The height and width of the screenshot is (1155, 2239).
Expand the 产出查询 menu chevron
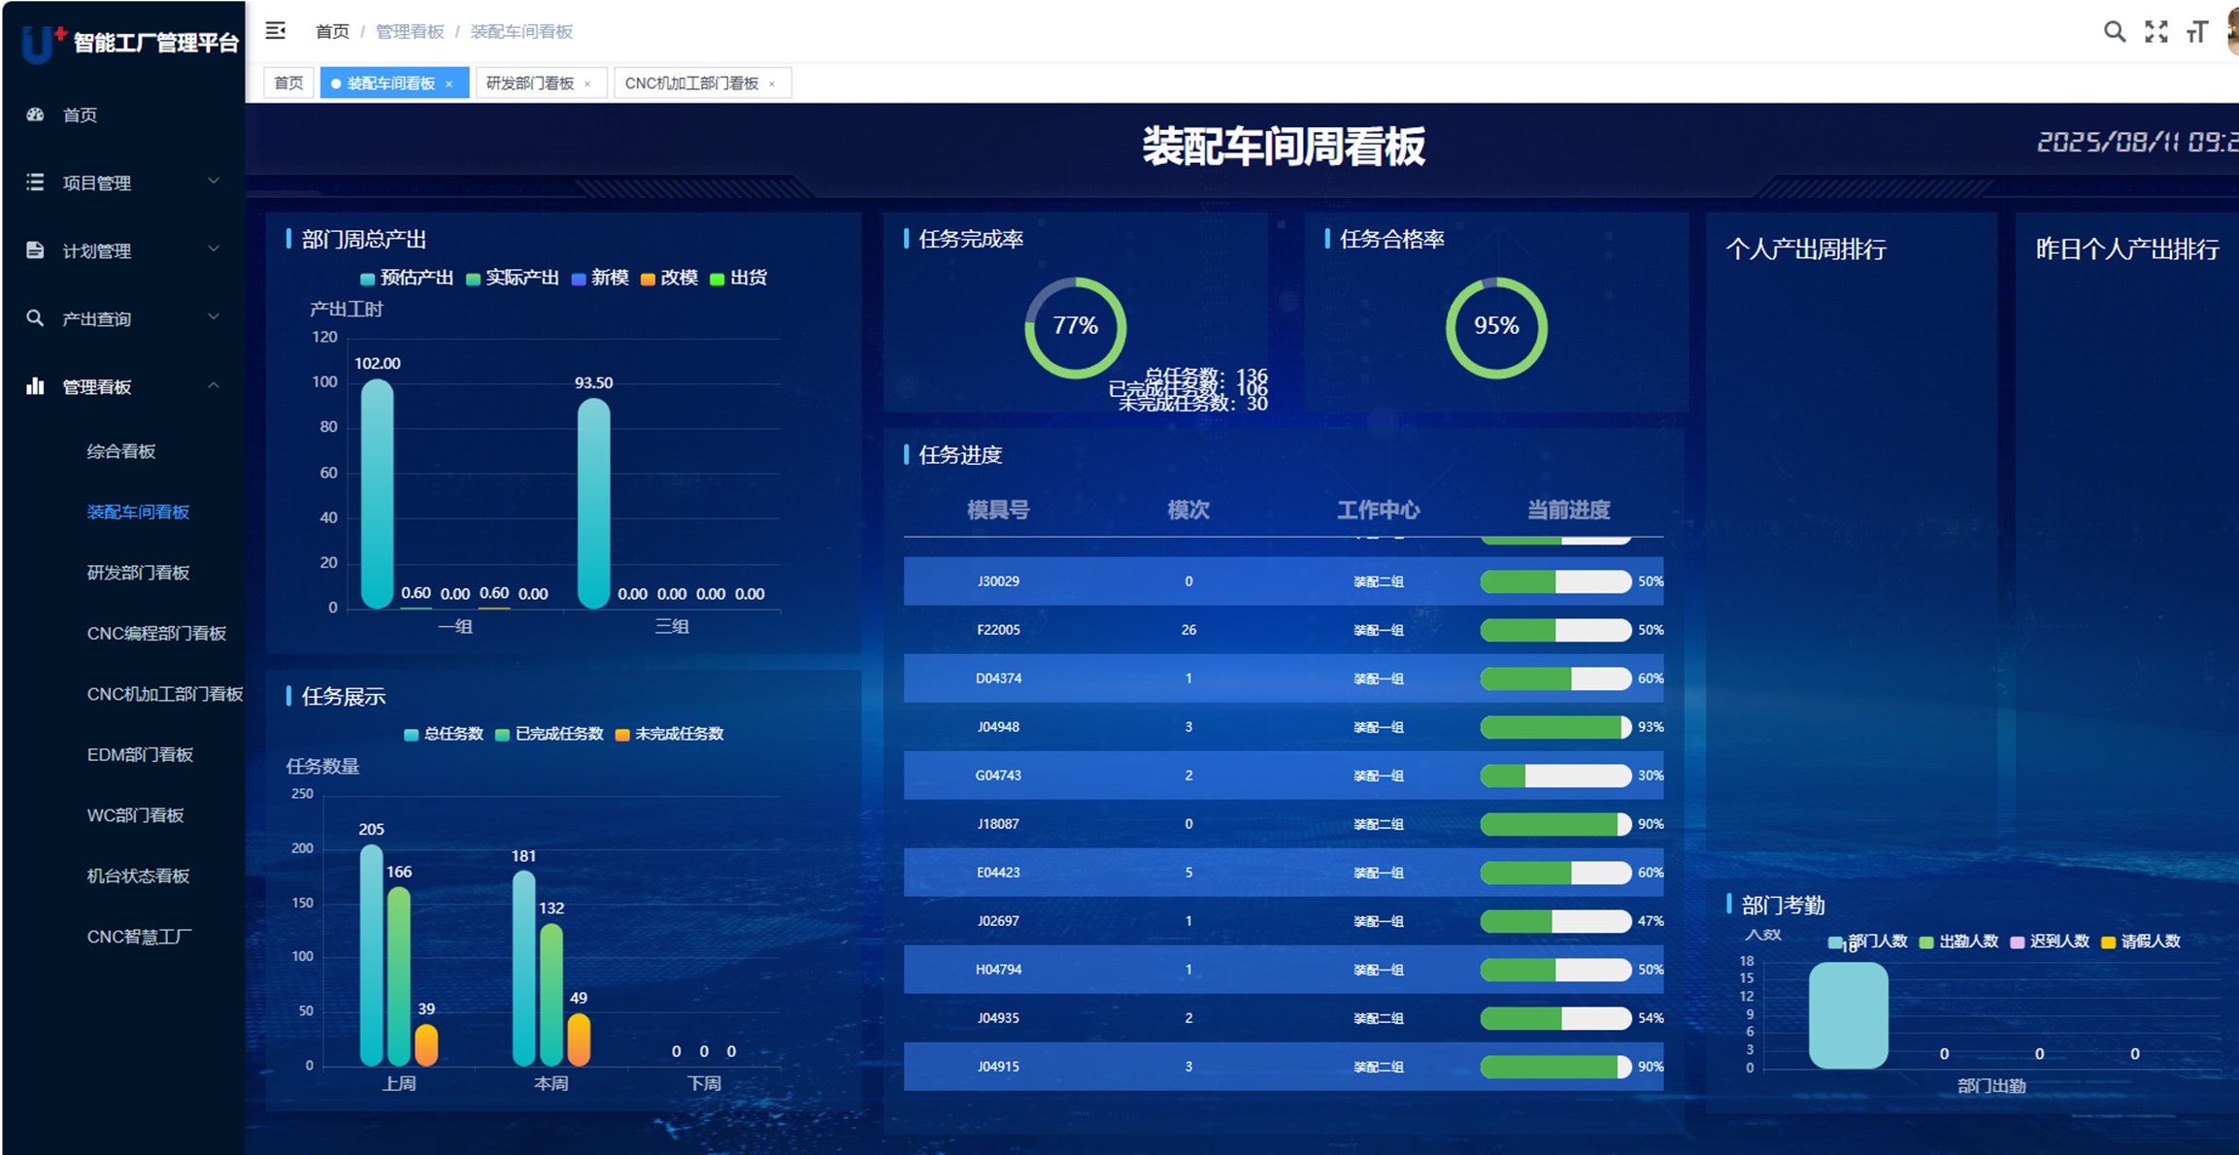(214, 317)
